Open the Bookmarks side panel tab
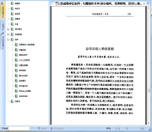This screenshot has width=152, height=132. point(3,9)
